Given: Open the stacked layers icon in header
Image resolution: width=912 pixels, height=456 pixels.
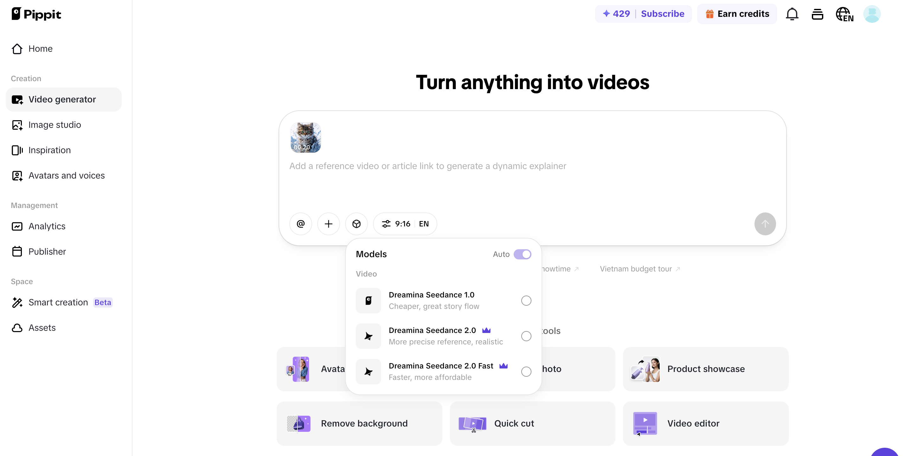Looking at the screenshot, I should point(817,14).
